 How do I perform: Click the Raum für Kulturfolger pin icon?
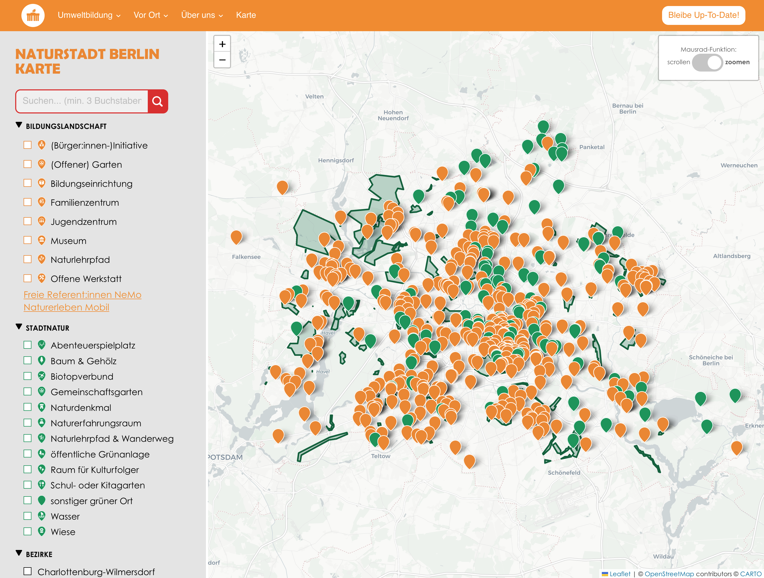point(41,469)
